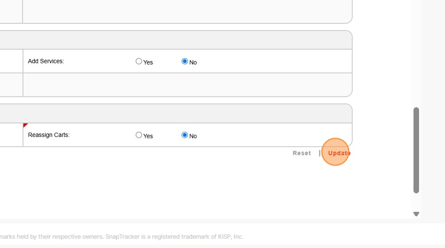The height and width of the screenshot is (248, 445).
Task: Click the "No" text beside Add Services
Action: tap(193, 62)
